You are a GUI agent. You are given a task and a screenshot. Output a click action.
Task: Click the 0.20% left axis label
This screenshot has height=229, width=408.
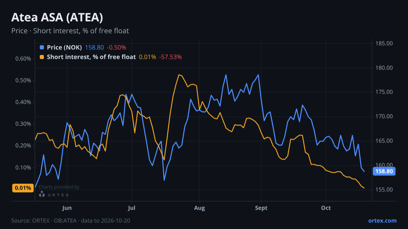tap(23, 146)
